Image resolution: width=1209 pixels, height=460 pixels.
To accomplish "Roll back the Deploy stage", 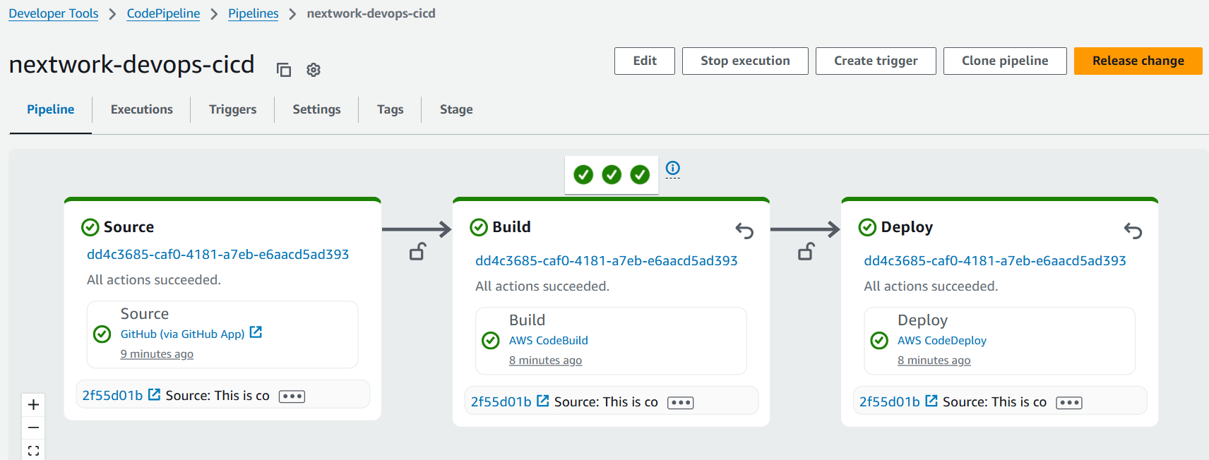I will pyautogui.click(x=1133, y=231).
